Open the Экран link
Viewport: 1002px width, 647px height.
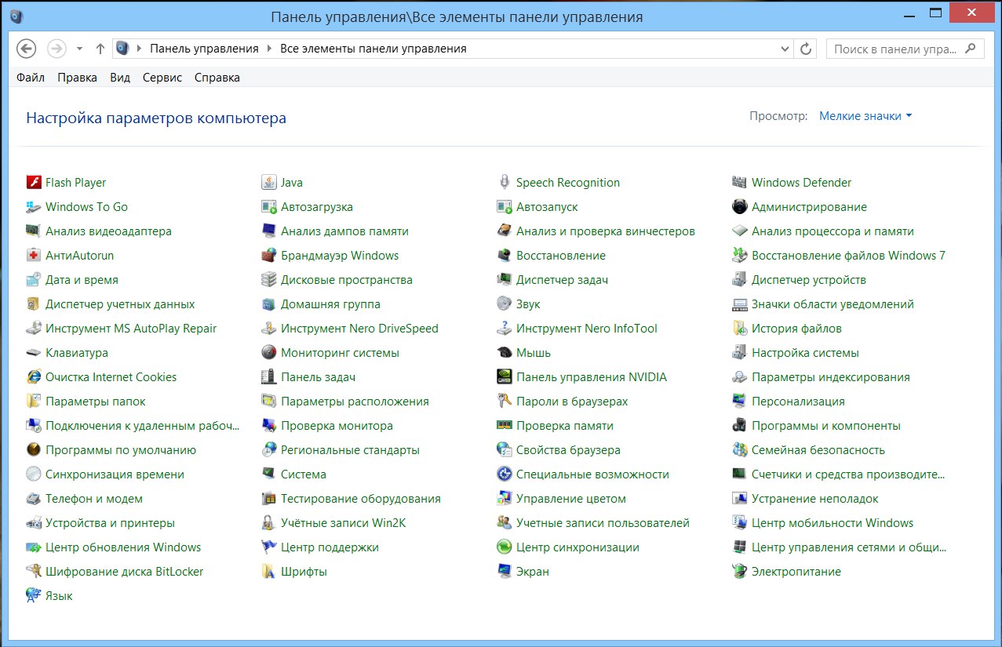(x=533, y=572)
